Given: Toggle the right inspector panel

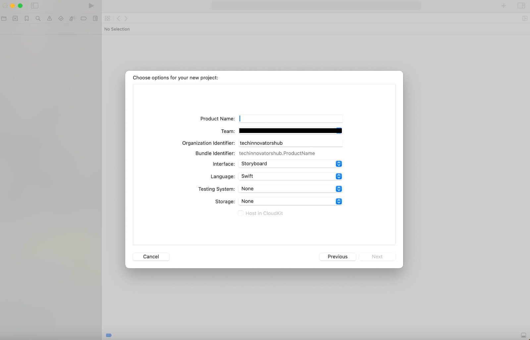Looking at the screenshot, I should [x=521, y=6].
